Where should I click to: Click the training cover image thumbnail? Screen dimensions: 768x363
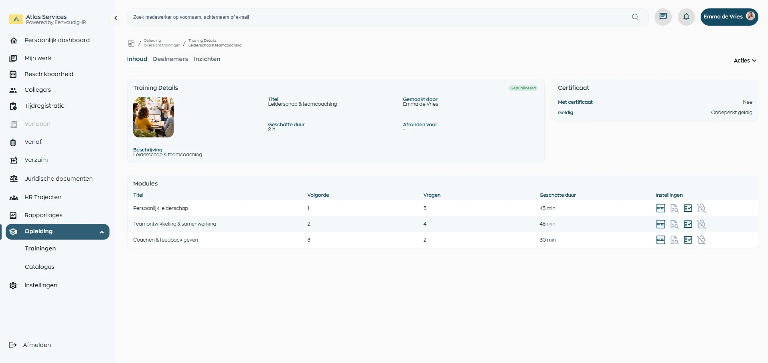point(153,117)
